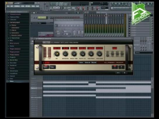This screenshot has width=159, height=119.
Task: Select the Main automation row in playlist
Action: (x=36, y=97)
